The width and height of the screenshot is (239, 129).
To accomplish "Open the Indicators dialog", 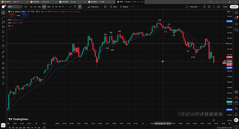I will [x=93, y=7].
